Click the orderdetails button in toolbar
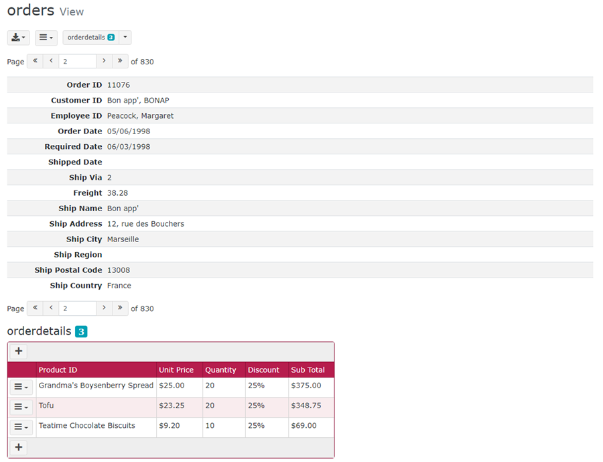603x462 pixels. coord(90,38)
